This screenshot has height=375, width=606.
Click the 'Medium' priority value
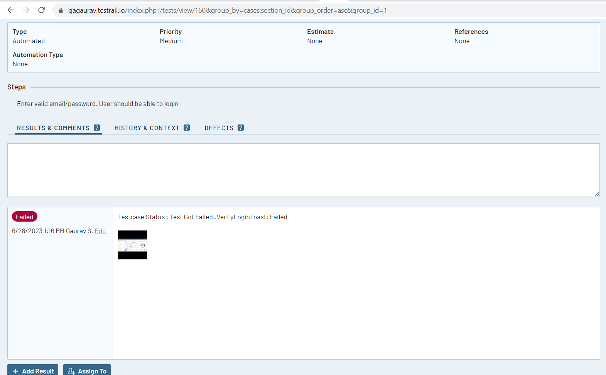point(171,41)
